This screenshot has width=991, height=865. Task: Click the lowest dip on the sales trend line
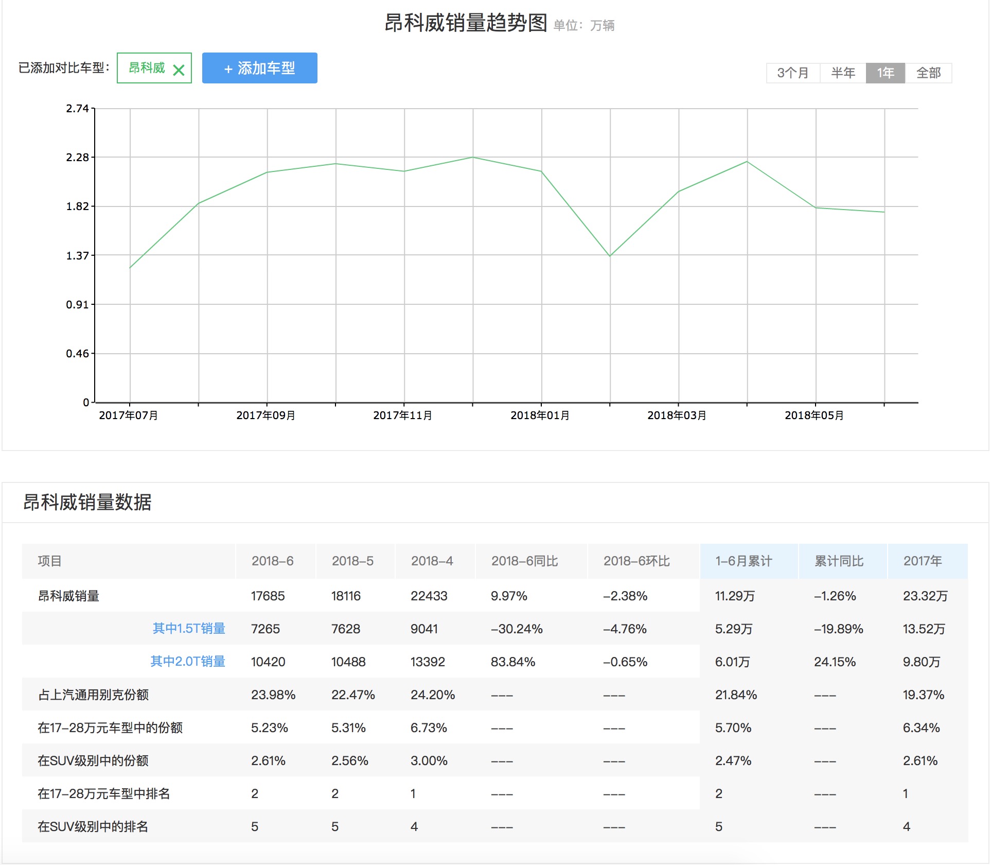point(609,255)
